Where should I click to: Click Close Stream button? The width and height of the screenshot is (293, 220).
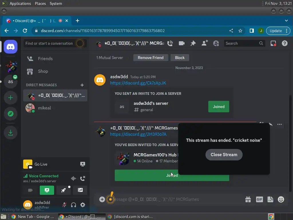(x=224, y=155)
